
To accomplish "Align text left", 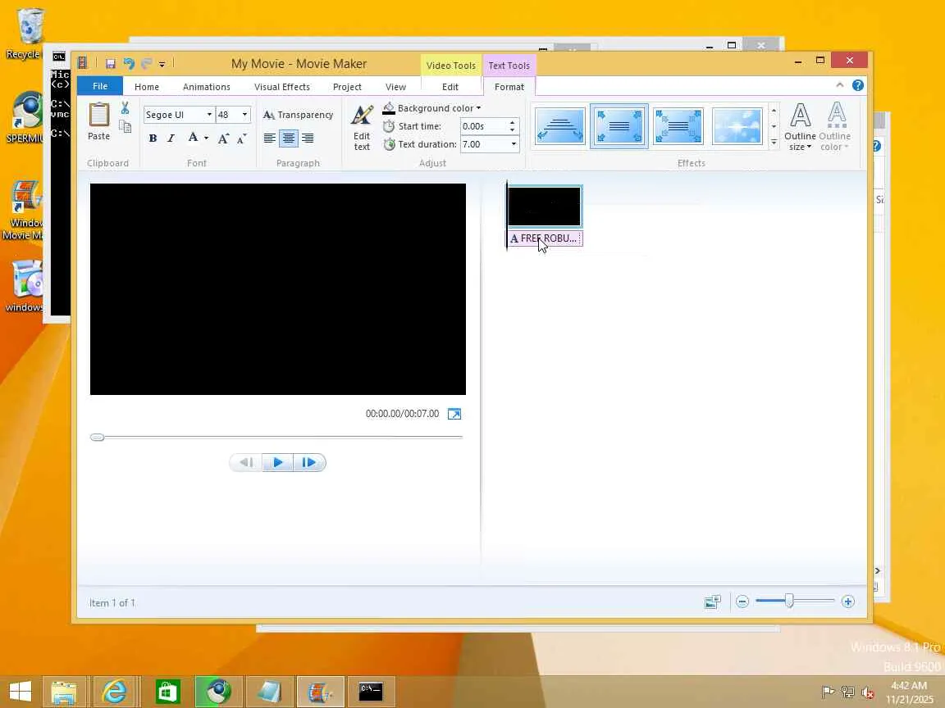I will (x=270, y=138).
